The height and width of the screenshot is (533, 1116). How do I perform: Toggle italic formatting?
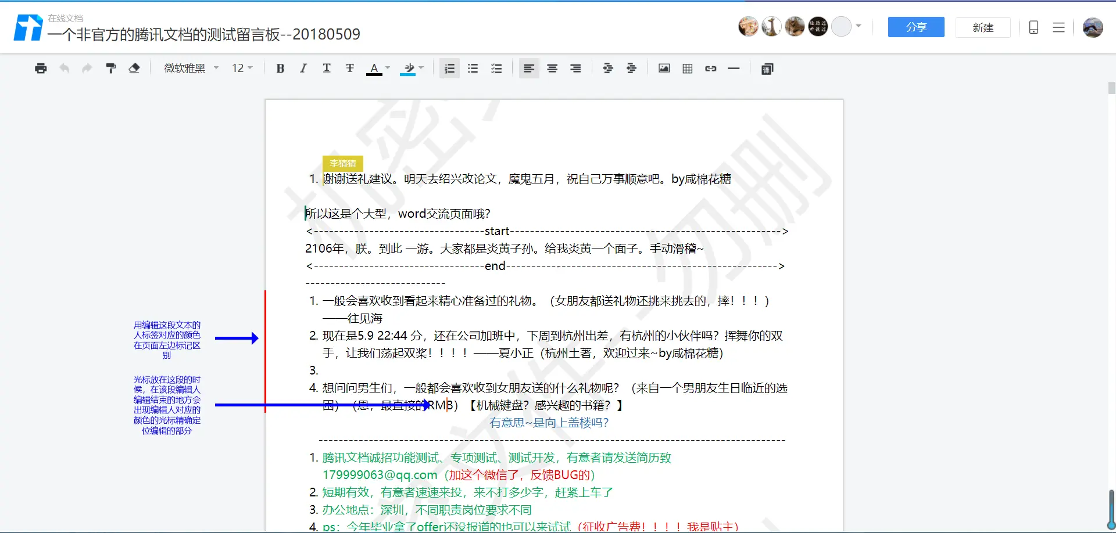pos(303,69)
